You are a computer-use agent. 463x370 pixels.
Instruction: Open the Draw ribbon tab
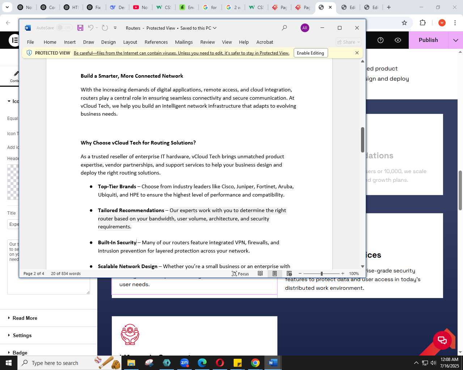(x=89, y=42)
